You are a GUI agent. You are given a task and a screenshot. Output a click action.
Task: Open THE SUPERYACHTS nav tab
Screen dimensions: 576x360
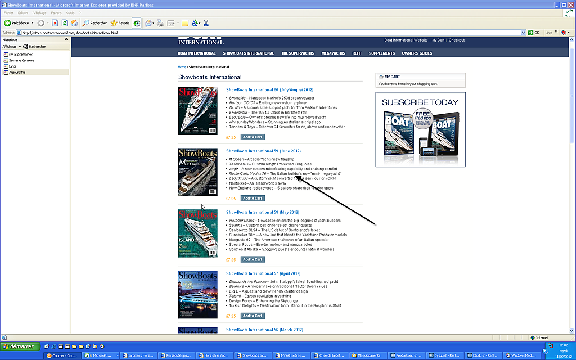click(298, 53)
